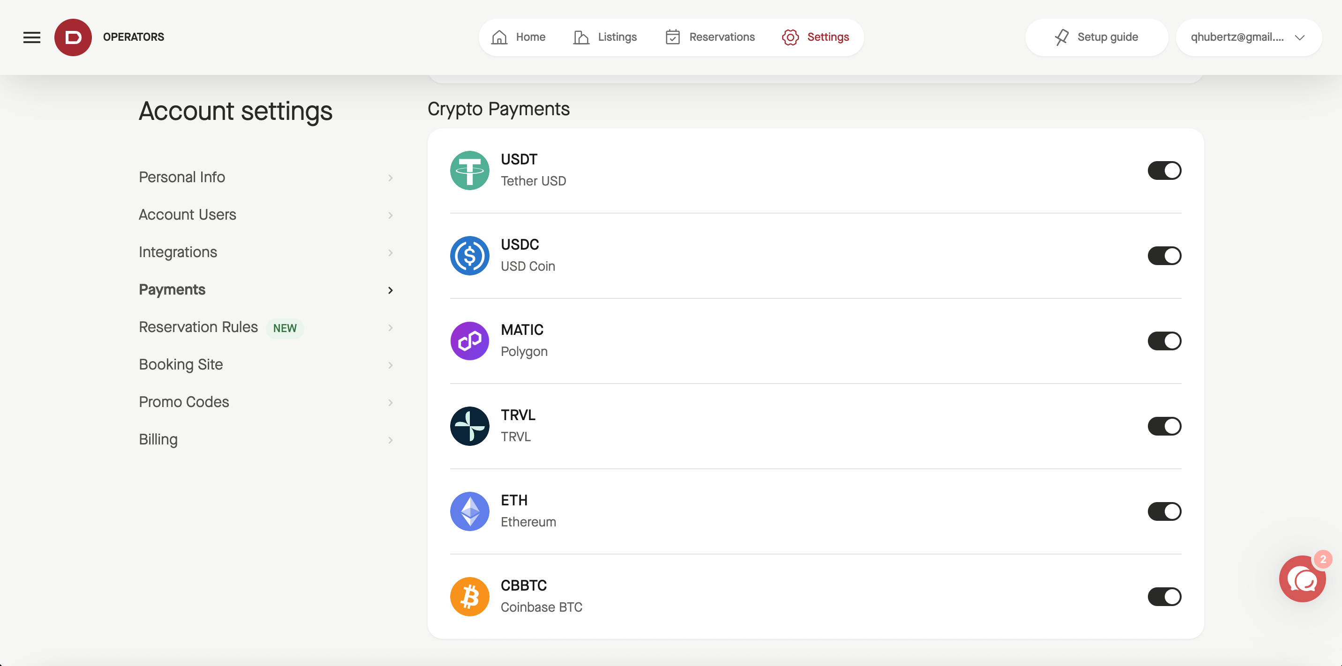Image resolution: width=1342 pixels, height=666 pixels.
Task: Expand the Integrations chevron
Action: tap(390, 253)
